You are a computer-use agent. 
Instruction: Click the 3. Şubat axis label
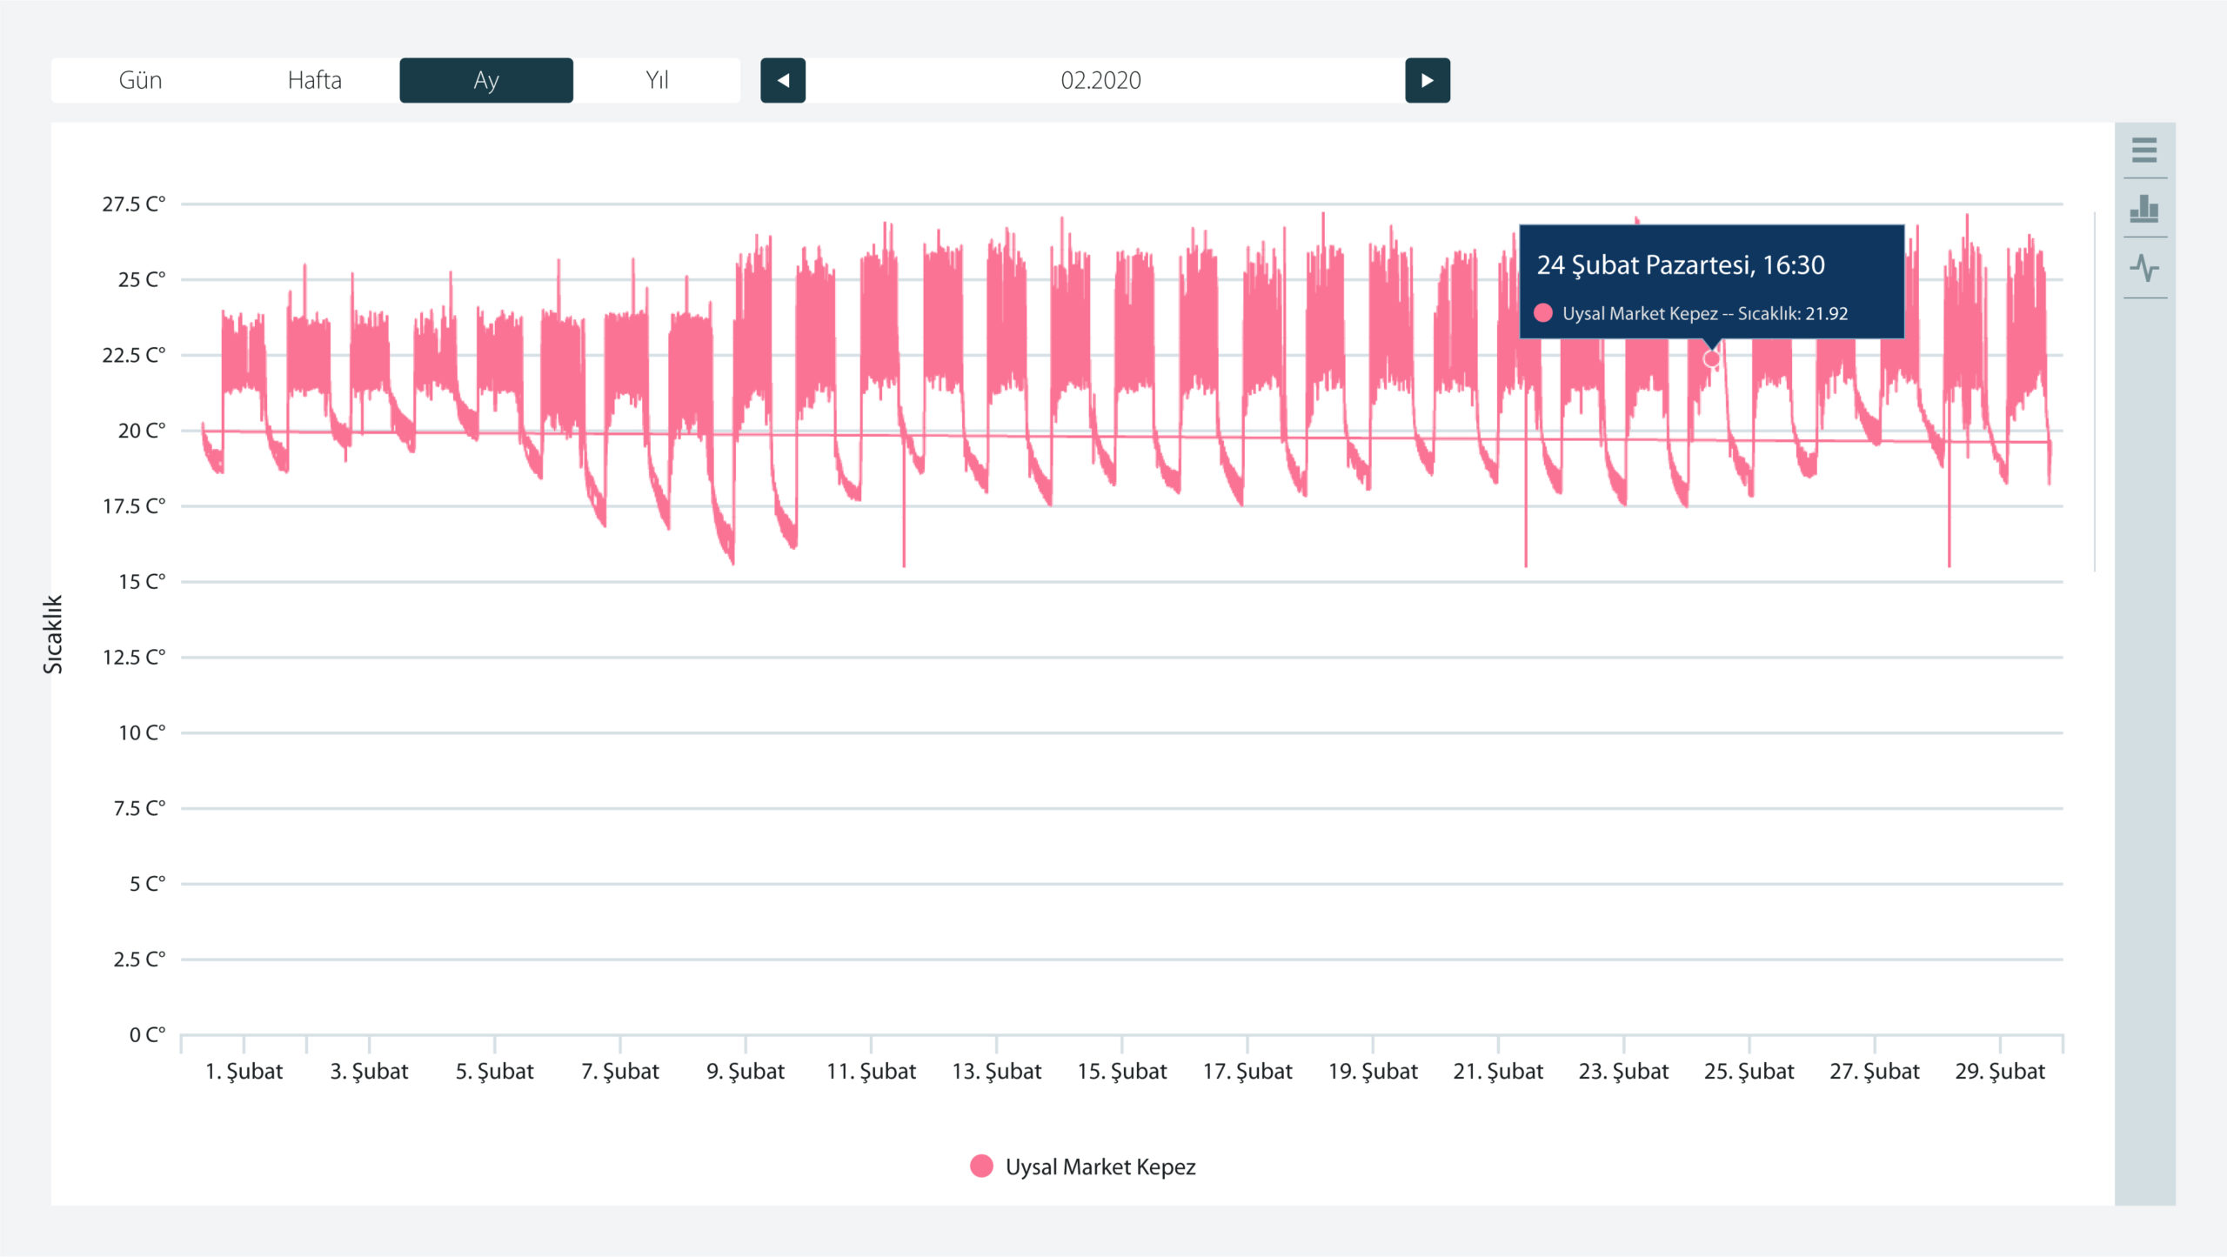[369, 1071]
